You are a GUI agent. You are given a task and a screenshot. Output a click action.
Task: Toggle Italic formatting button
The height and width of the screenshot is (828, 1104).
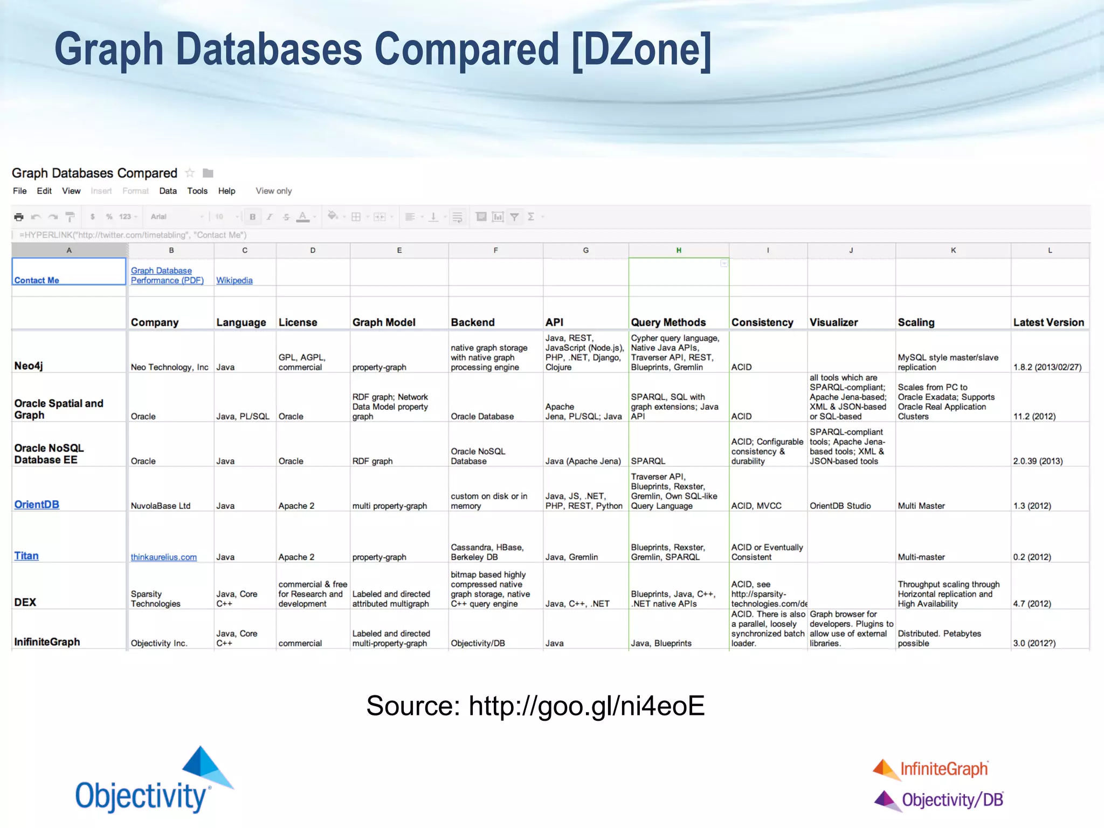270,217
